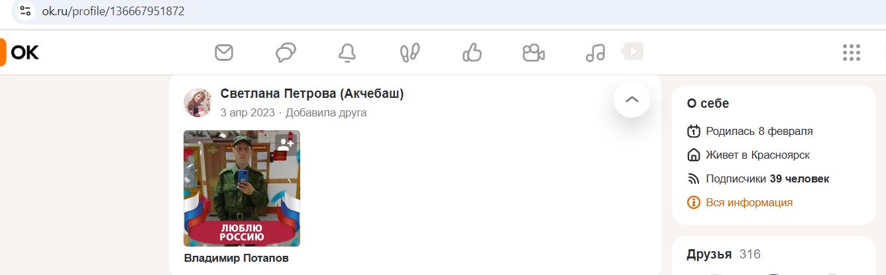
Task: Click the Владимир Потапов name link
Action: pyautogui.click(x=237, y=258)
